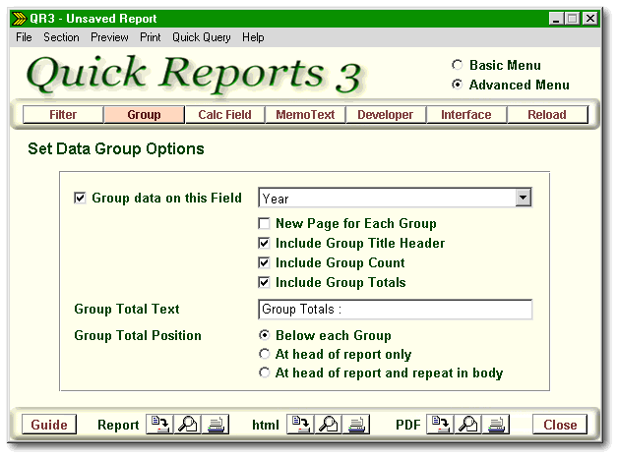Click the Reload button
Screen dimensions: 618x458
click(547, 114)
